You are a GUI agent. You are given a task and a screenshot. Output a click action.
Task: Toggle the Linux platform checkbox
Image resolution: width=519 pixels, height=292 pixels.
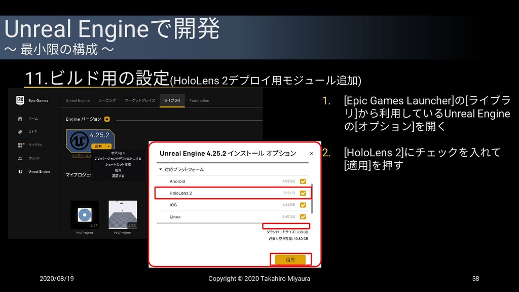[x=303, y=217]
